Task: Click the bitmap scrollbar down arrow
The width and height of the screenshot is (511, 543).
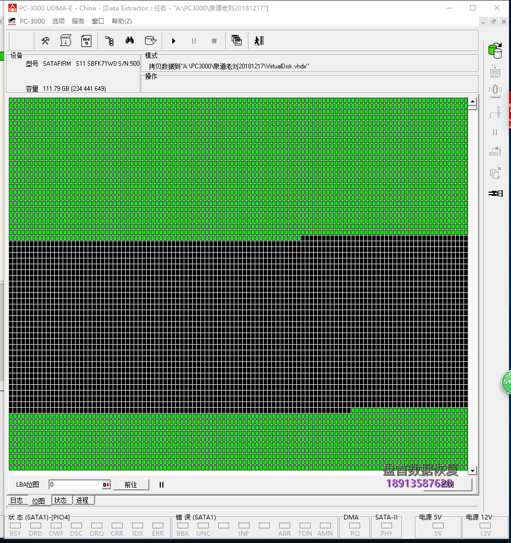Action: [472, 471]
